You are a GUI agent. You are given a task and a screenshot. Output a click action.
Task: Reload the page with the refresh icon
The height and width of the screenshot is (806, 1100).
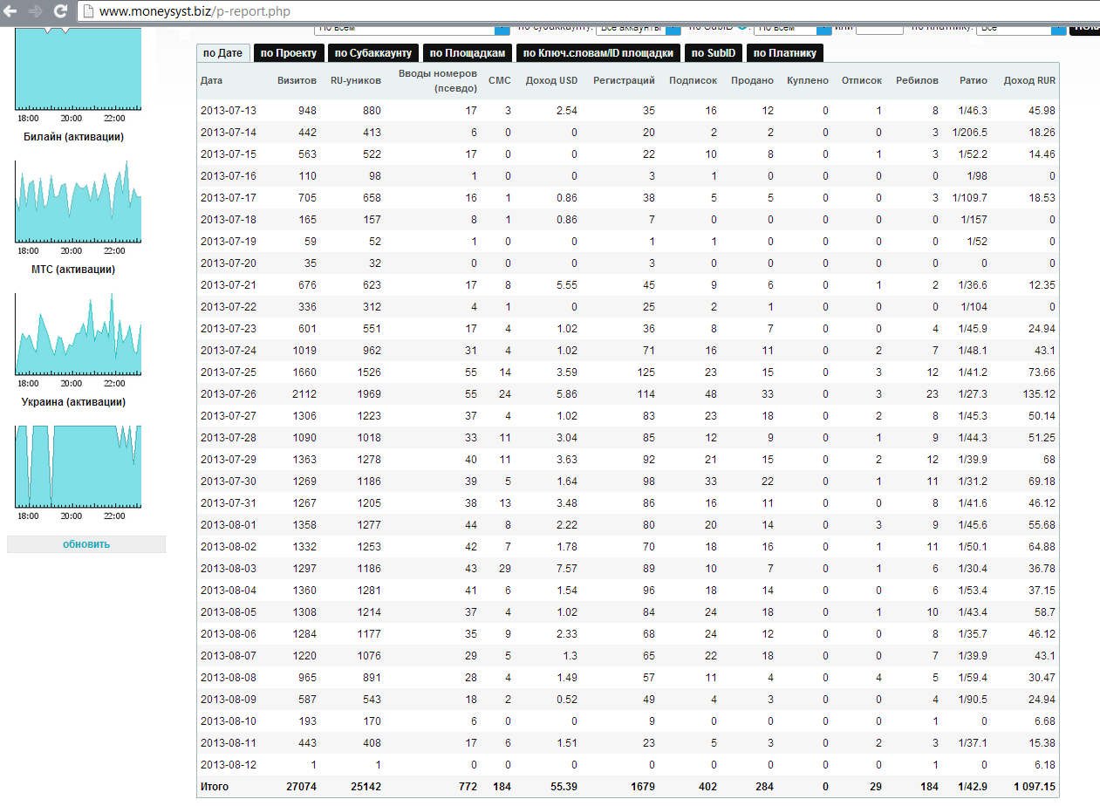[x=60, y=11]
